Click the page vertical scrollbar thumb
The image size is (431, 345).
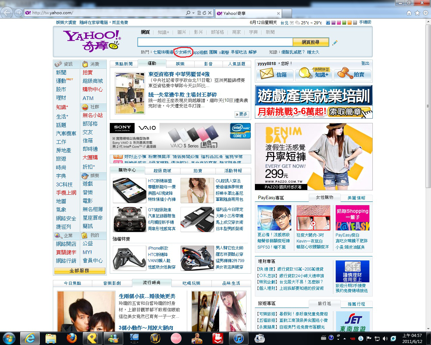pos(428,105)
